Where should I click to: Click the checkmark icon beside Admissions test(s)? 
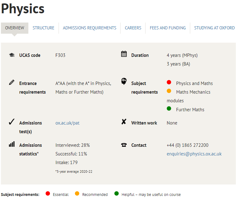point(12,122)
